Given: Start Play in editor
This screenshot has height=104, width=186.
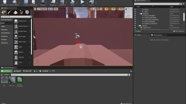Looking at the screenshot, I should pos(83,3).
